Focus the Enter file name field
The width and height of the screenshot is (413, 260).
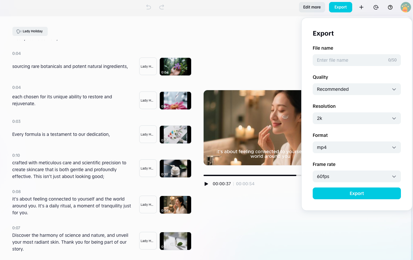(x=357, y=60)
